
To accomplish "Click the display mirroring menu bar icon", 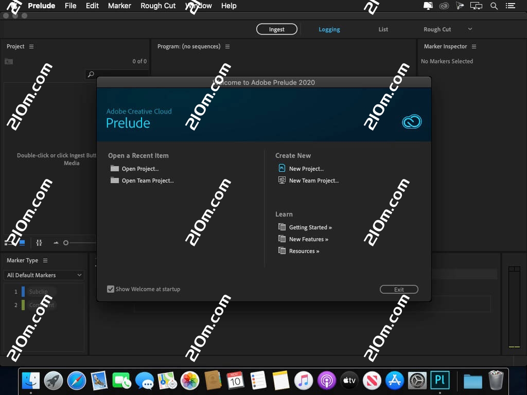I will click(476, 6).
